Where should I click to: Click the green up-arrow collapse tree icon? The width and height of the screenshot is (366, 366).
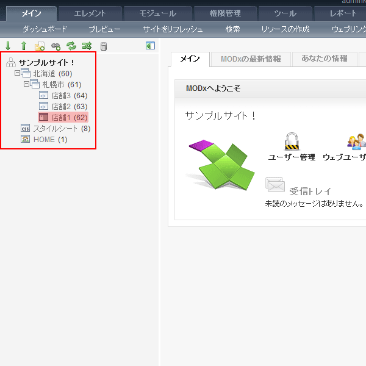tap(24, 46)
